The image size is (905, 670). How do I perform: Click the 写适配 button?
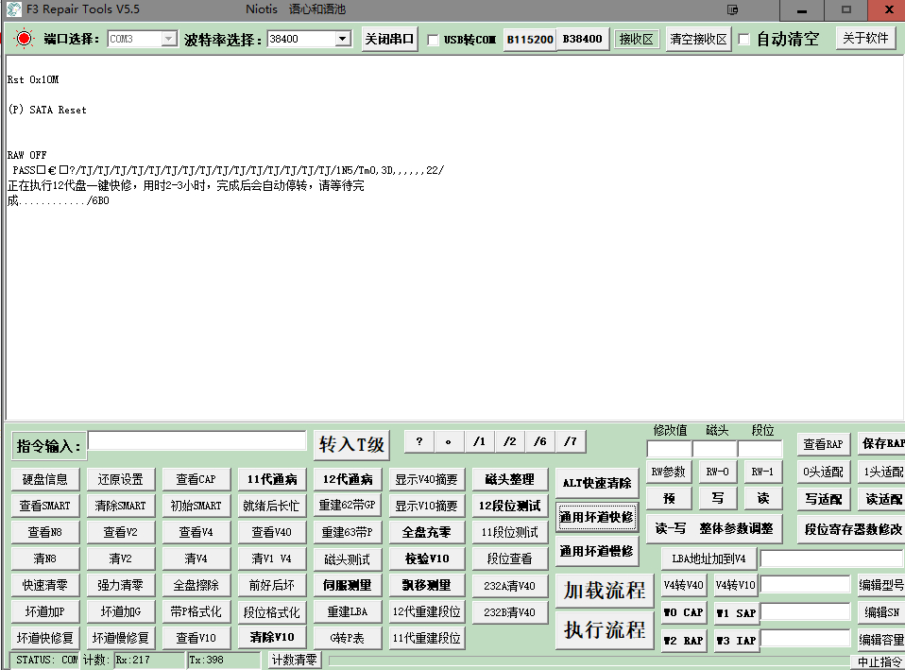coord(824,499)
